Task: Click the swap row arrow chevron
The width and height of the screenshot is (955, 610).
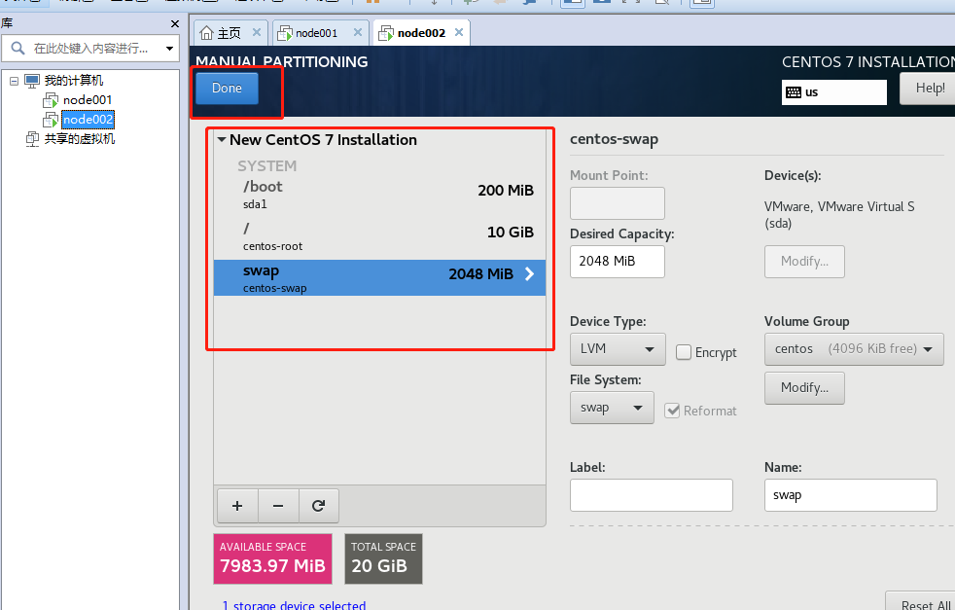Action: tap(529, 274)
